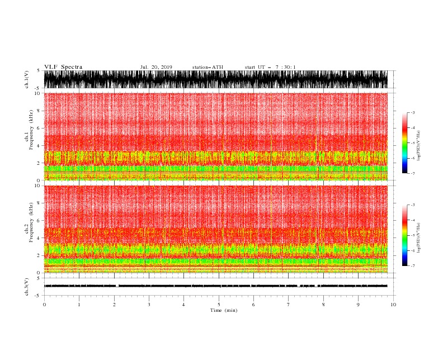Click the "-5" label on the ch.2 color bar
This screenshot has width=443, height=342.
coord(412,235)
